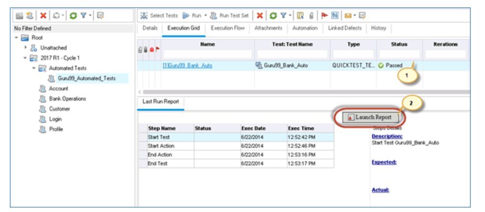Click the Description link in step details
This screenshot has height=212, width=485.
pyautogui.click(x=387, y=136)
